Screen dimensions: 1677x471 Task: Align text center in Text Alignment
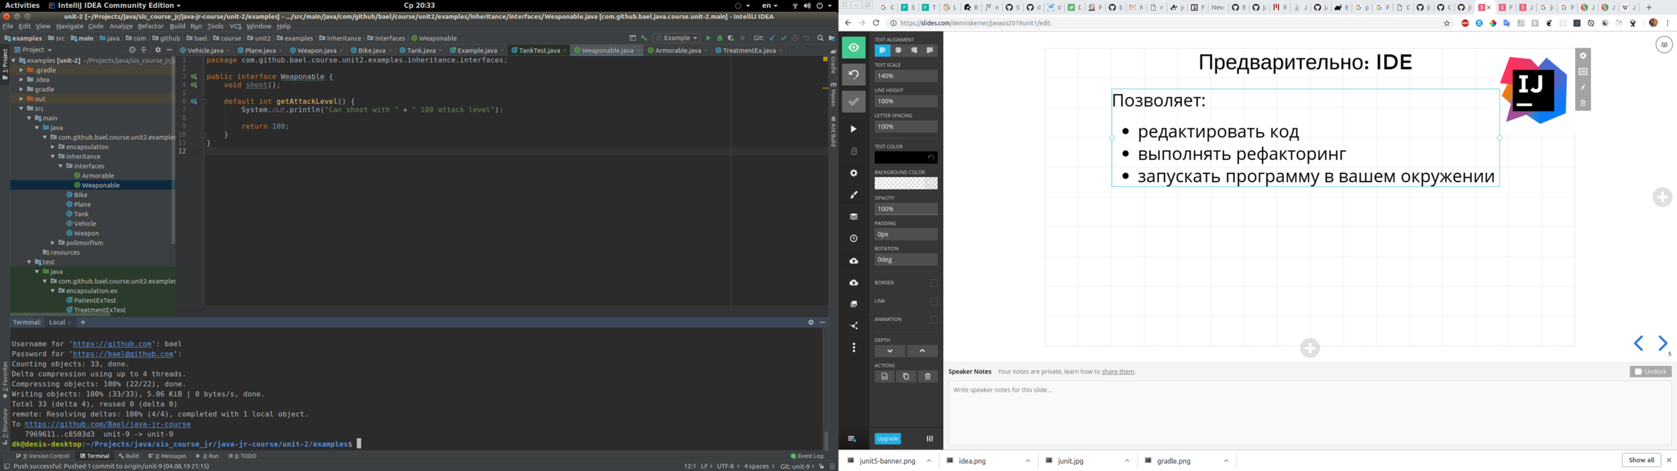898,50
